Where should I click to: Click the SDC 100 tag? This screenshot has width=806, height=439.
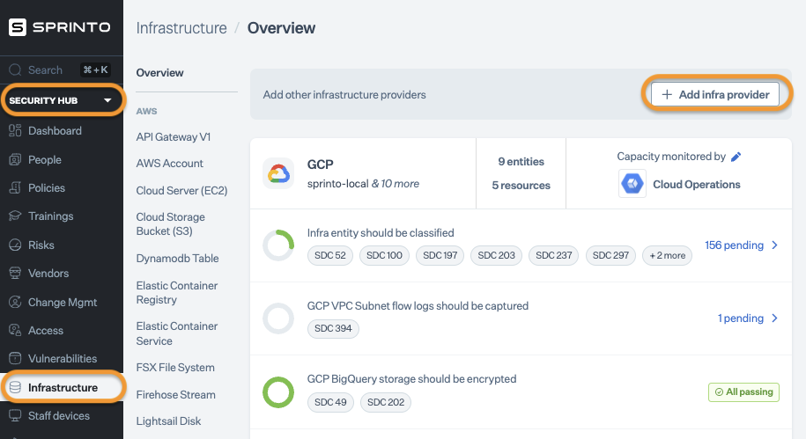coord(384,256)
